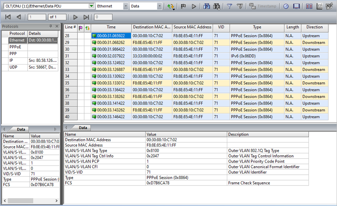Pin the Protocols panel
This screenshot has width=337, height=206.
point(51,26)
